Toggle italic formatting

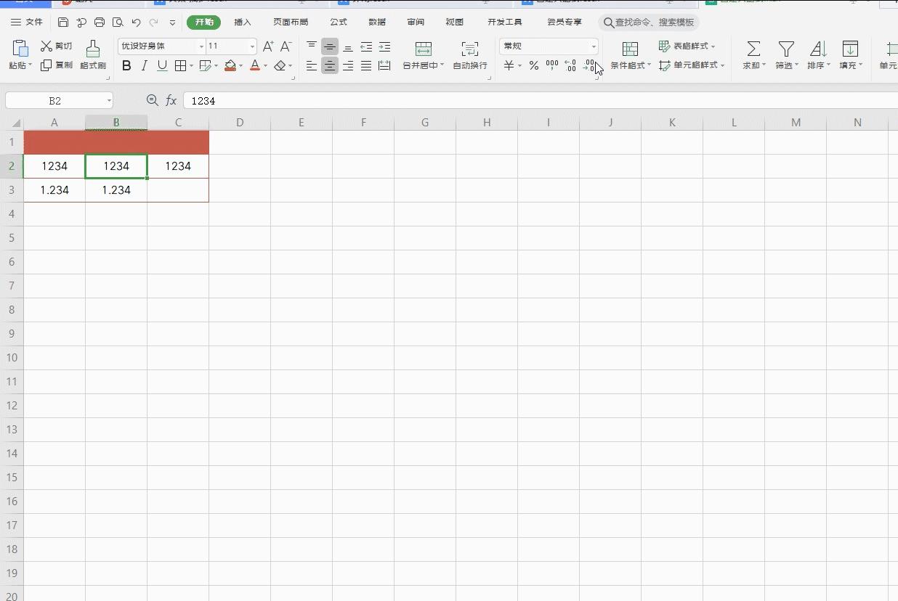pyautogui.click(x=144, y=66)
